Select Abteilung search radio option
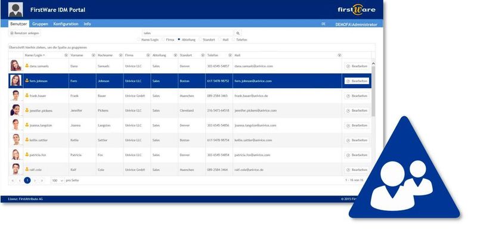Image resolution: width=477 pixels, height=230 pixels. [x=179, y=39]
